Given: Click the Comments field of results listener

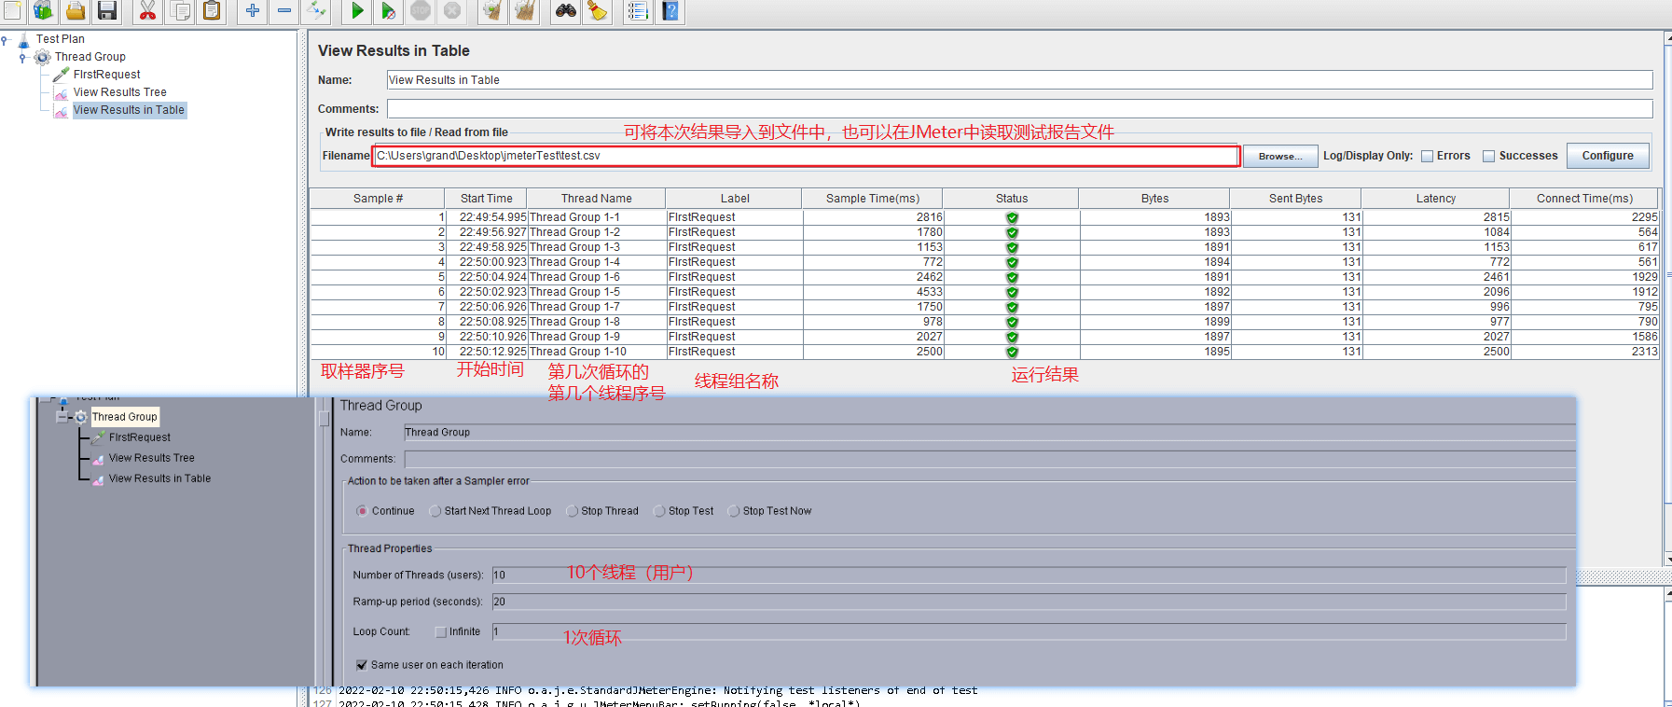Looking at the screenshot, I should tap(1020, 109).
